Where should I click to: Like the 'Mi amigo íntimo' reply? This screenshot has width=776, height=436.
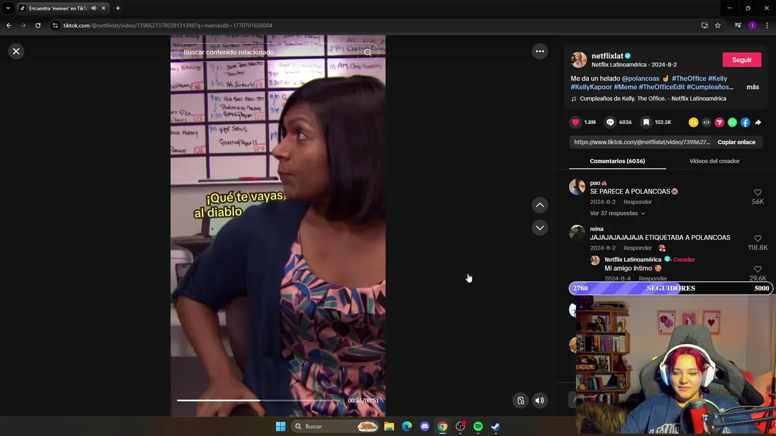point(757,269)
